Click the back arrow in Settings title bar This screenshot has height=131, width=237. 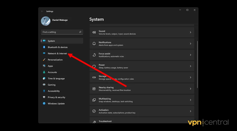(42, 11)
